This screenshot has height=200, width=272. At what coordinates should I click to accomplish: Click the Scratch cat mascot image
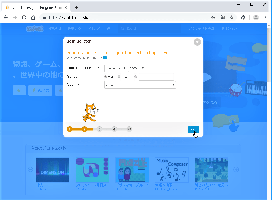point(90,112)
